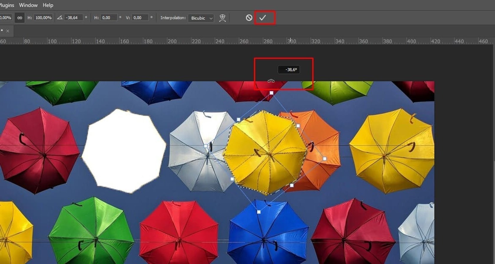
Task: Close the open document tab
Action: 8,31
